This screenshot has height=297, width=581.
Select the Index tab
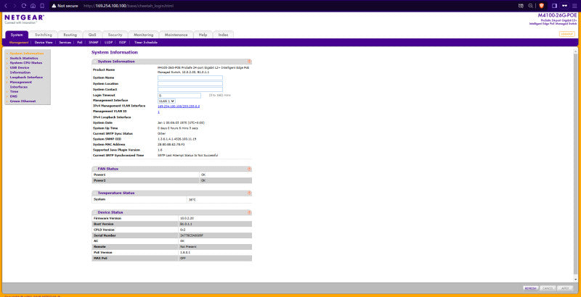click(x=223, y=35)
